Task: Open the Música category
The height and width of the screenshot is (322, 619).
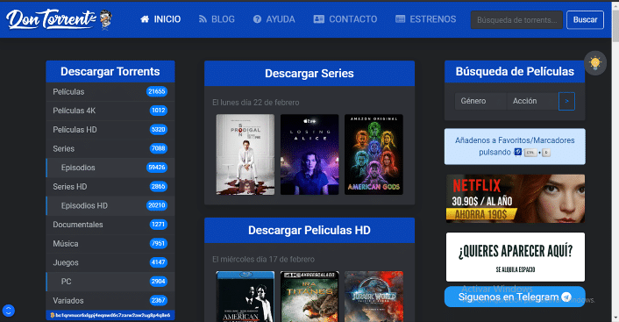Action: (x=110, y=243)
